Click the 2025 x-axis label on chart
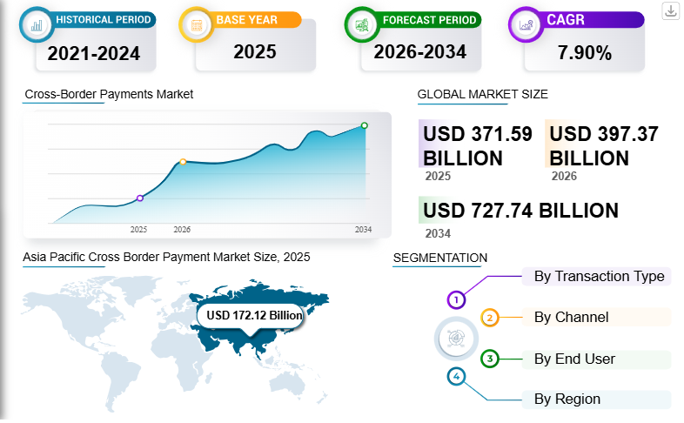 pyautogui.click(x=138, y=230)
